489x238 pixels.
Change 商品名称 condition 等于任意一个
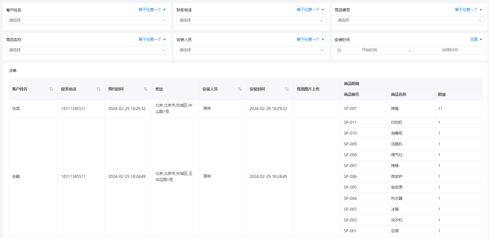(152, 39)
